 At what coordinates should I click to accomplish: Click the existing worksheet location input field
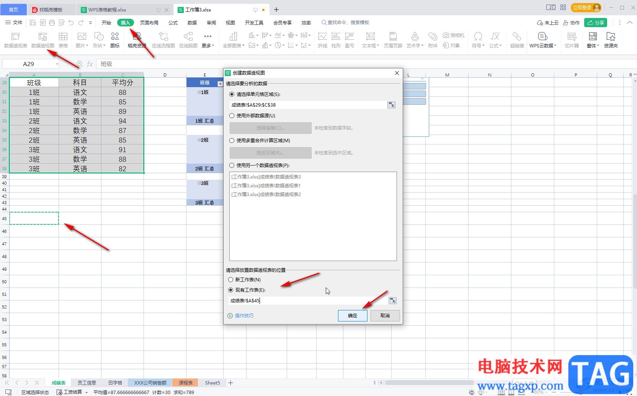[308, 301]
